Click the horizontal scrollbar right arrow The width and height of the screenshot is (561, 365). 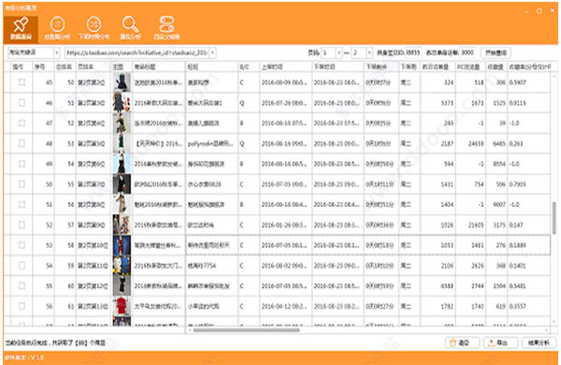[x=546, y=329]
